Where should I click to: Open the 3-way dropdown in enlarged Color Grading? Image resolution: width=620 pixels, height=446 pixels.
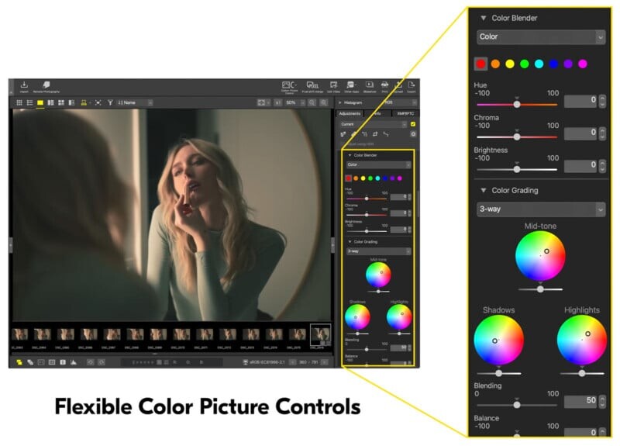pyautogui.click(x=540, y=209)
